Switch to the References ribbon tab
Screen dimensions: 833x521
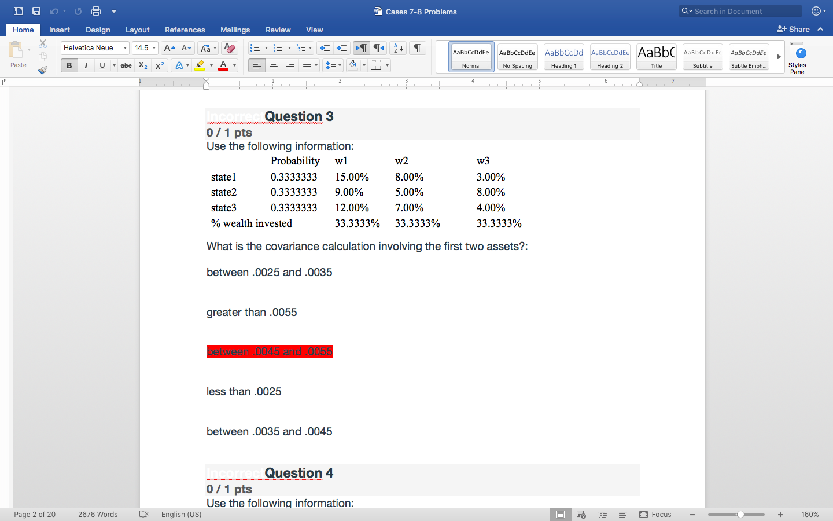point(185,30)
